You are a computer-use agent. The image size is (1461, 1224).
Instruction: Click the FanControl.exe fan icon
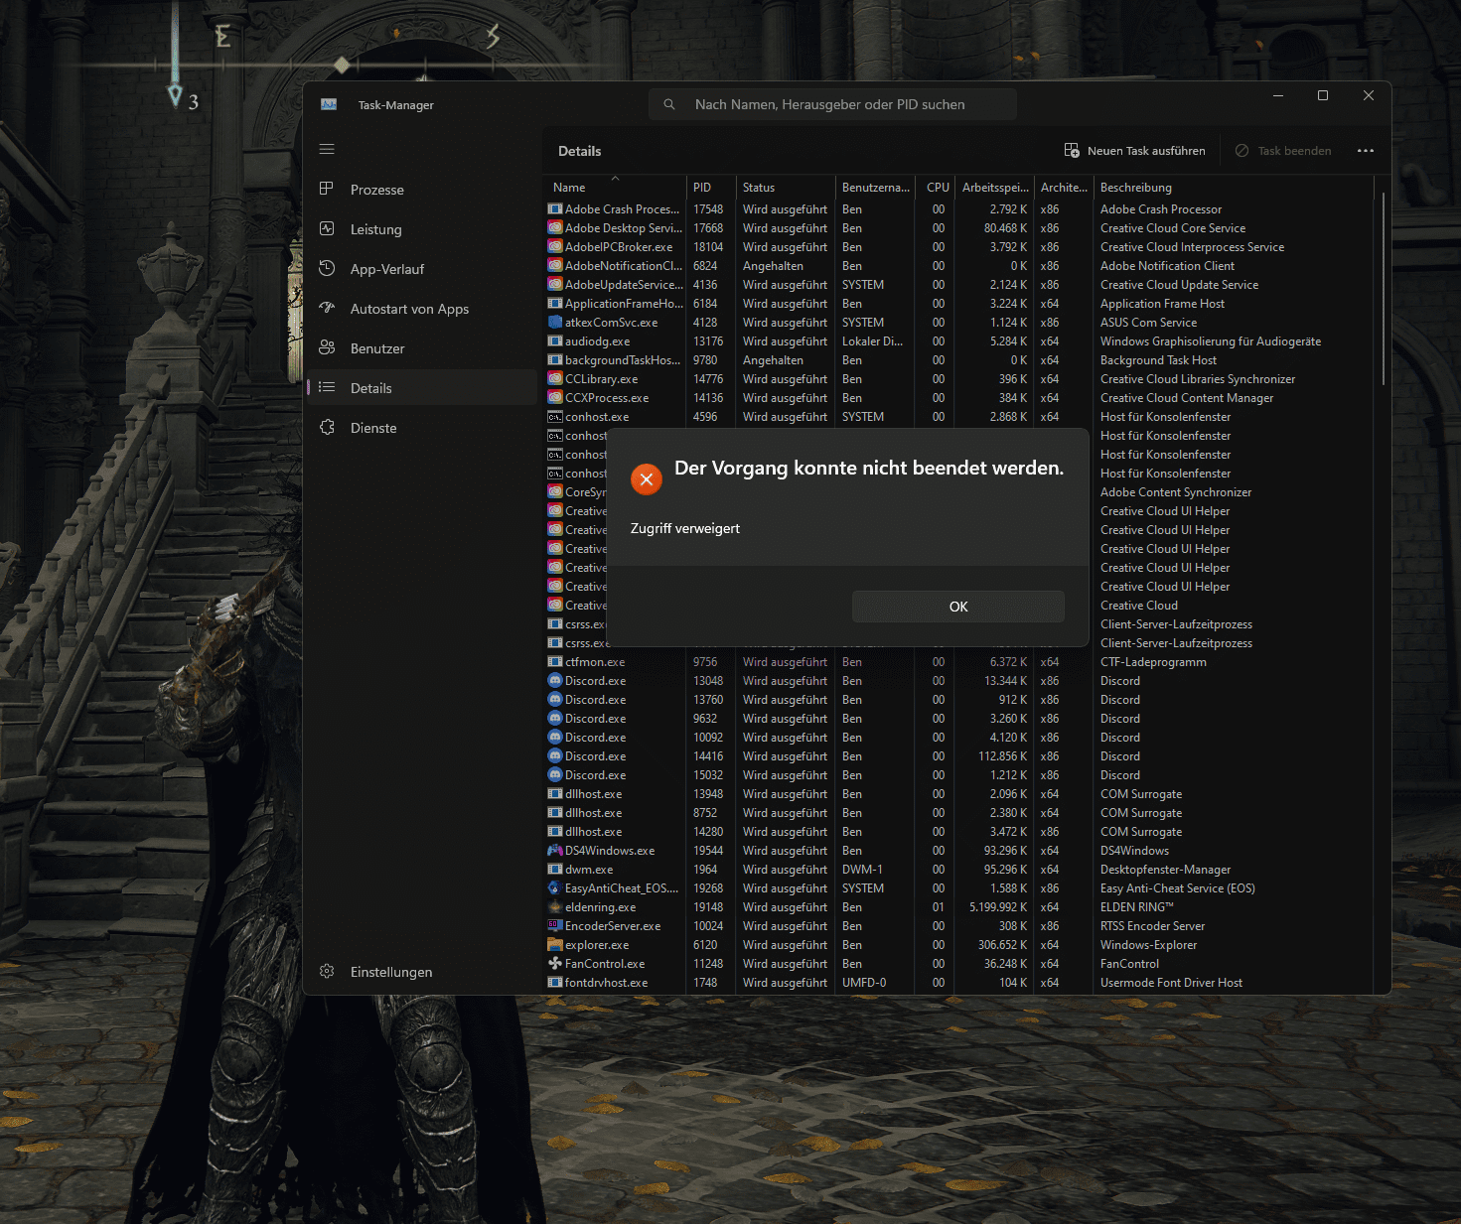555,964
